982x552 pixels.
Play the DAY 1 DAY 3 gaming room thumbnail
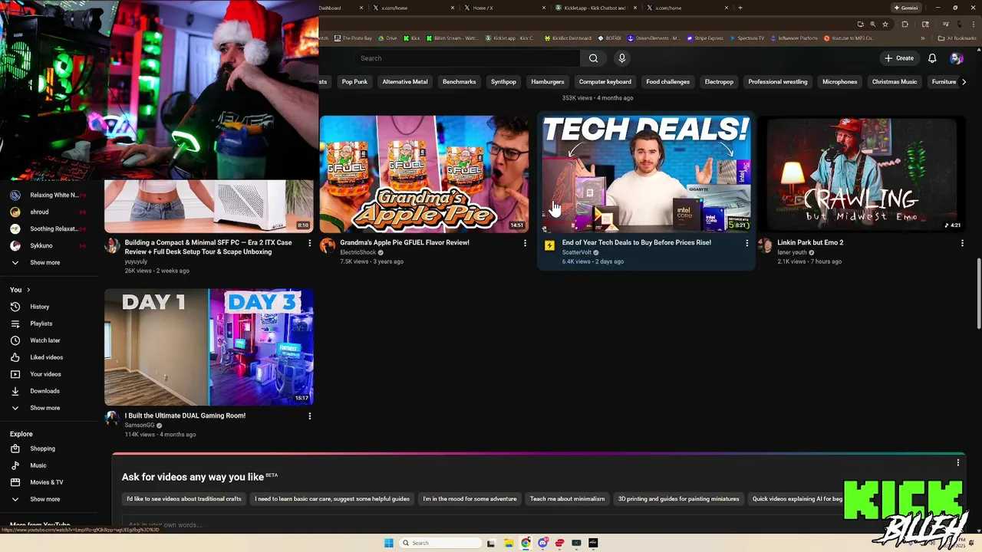pyautogui.click(x=209, y=347)
